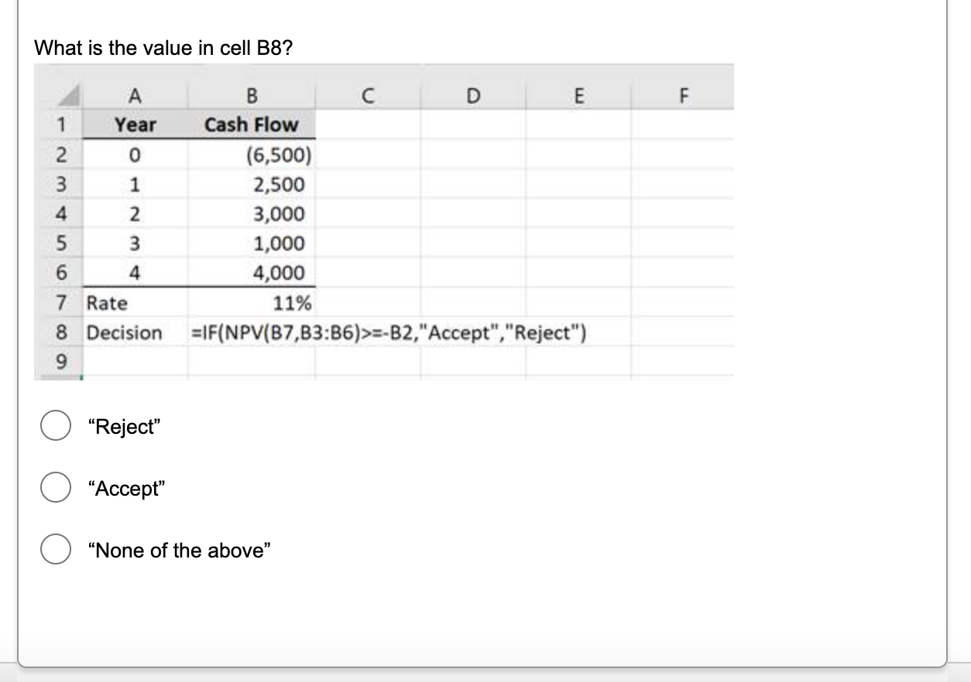Click column header B
This screenshot has height=682, width=971.
click(251, 95)
